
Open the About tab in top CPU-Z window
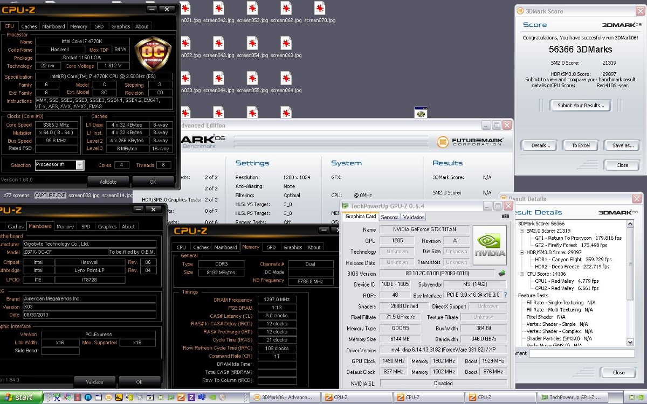click(x=142, y=26)
